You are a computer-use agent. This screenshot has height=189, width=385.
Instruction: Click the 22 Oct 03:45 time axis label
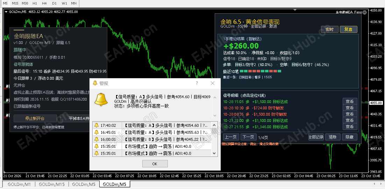(102, 176)
